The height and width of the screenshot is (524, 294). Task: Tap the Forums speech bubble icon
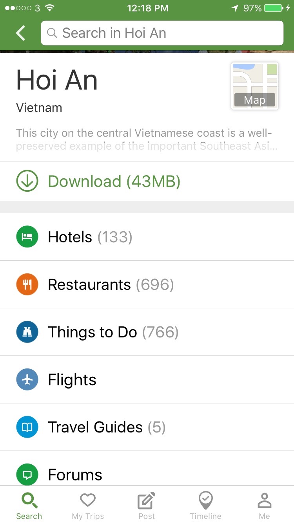(27, 475)
